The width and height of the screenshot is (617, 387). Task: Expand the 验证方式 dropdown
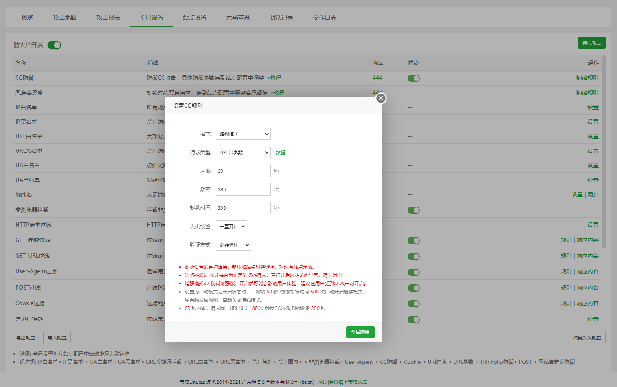233,245
